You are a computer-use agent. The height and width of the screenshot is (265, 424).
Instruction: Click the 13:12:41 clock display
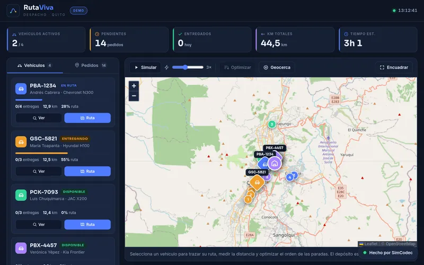click(408, 11)
